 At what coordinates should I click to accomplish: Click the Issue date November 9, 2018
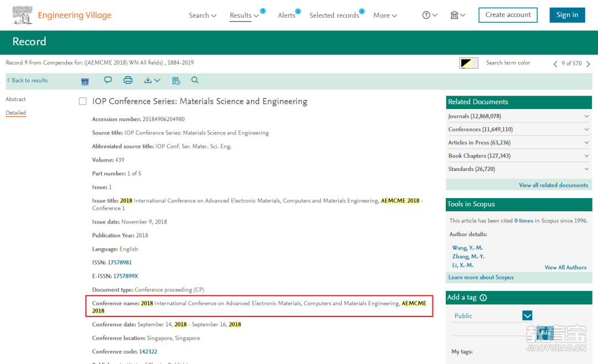pos(144,222)
